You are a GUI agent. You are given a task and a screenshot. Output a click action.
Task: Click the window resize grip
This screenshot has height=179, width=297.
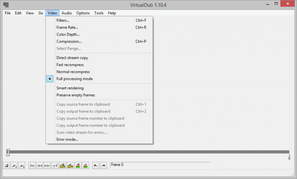pyautogui.click(x=292, y=175)
